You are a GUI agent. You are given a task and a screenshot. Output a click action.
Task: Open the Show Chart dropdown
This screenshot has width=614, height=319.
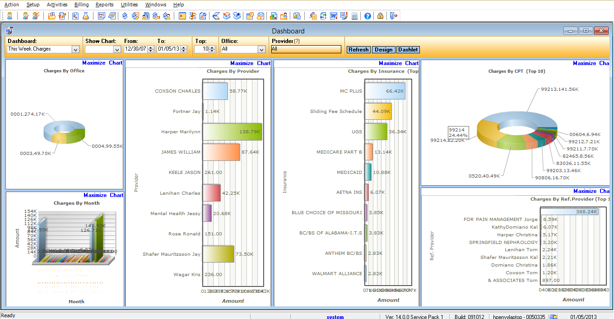click(117, 49)
